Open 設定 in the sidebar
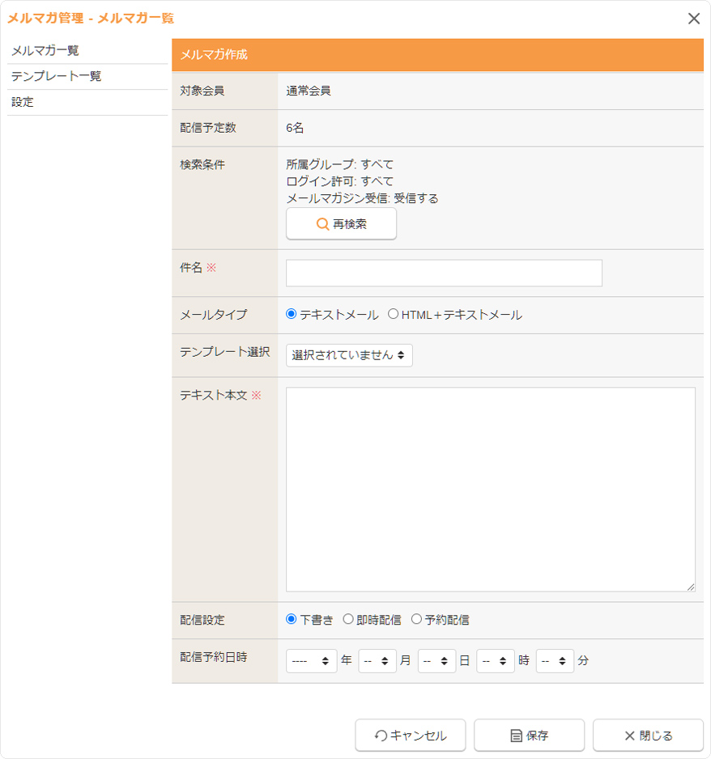The image size is (711, 759). click(23, 103)
